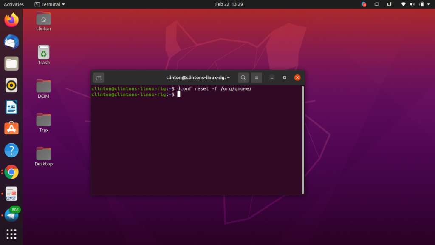Open the Files manager from the dock

click(11, 64)
